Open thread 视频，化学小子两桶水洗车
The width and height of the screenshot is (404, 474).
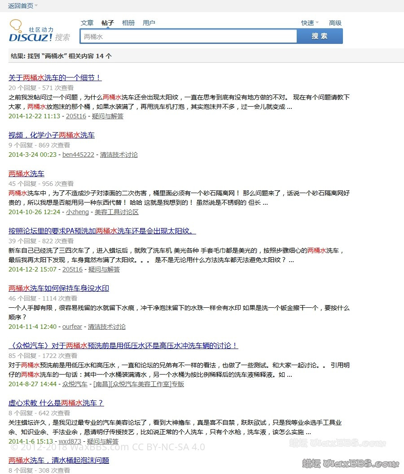tap(52, 135)
